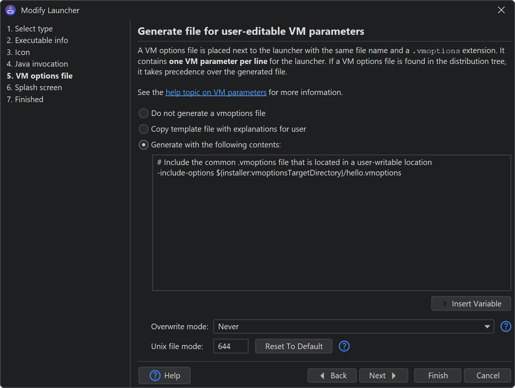Go to the Splash screen step
The image size is (515, 388).
pos(38,88)
